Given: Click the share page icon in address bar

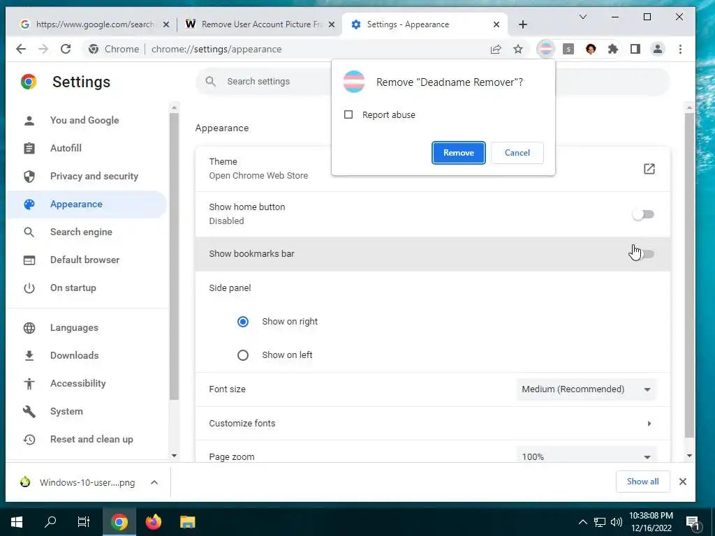Looking at the screenshot, I should (x=496, y=50).
